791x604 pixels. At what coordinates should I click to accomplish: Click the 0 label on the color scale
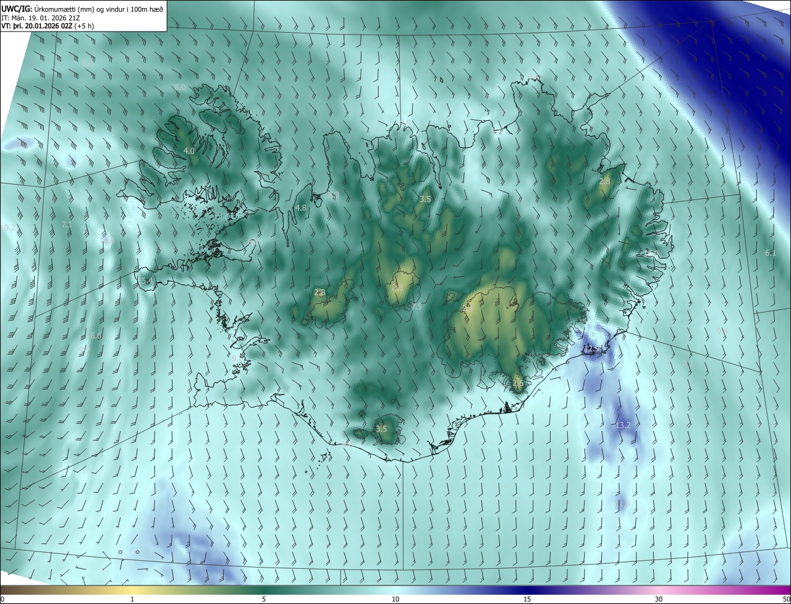[2, 600]
